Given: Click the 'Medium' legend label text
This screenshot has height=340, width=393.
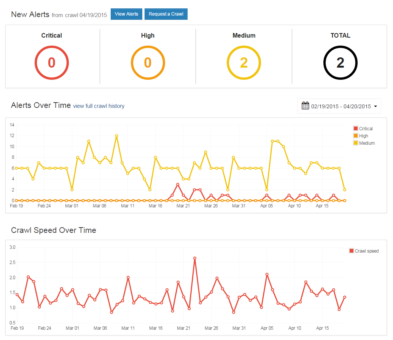Looking at the screenshot, I should (x=367, y=143).
